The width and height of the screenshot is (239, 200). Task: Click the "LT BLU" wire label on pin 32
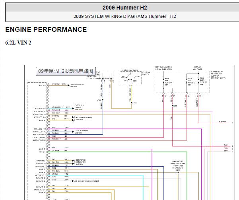pos(55,174)
